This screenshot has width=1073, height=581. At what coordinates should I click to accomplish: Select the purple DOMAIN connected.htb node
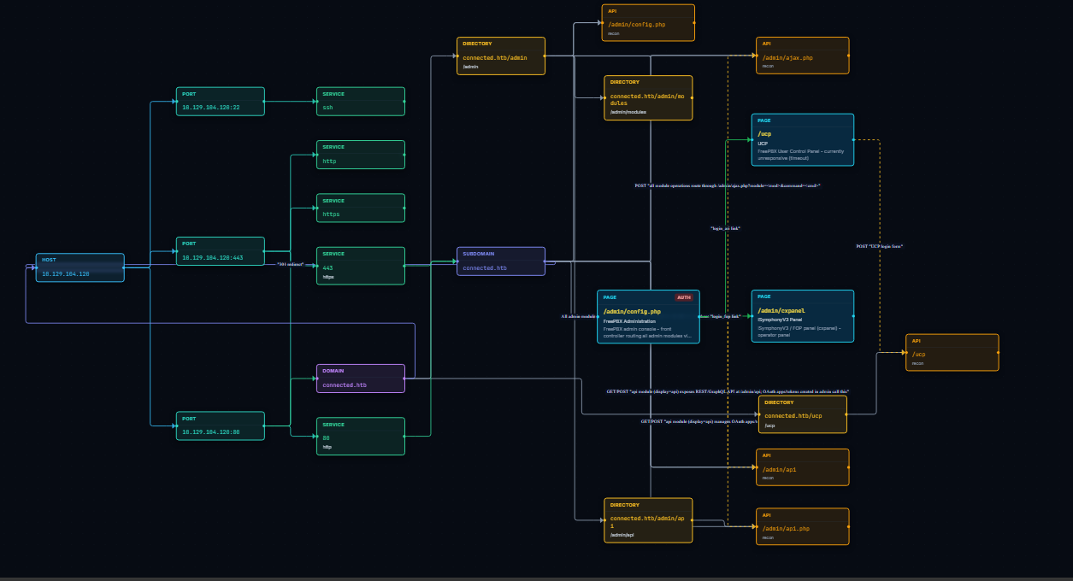tap(361, 379)
